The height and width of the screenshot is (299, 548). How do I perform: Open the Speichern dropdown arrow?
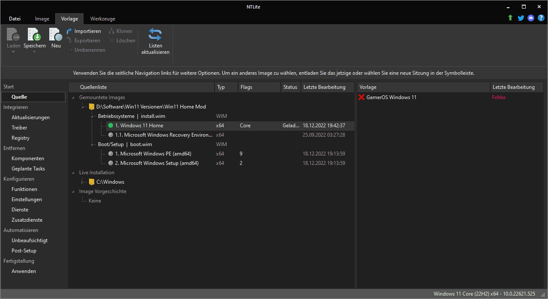tap(34, 52)
